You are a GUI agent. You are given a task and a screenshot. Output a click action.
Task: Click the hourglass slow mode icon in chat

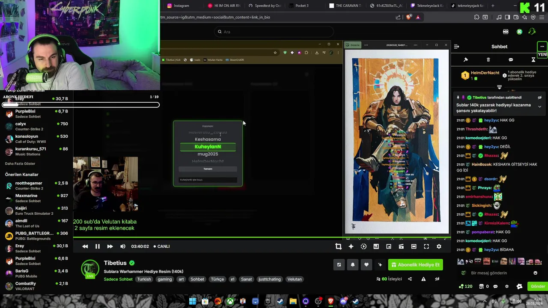coord(533,60)
